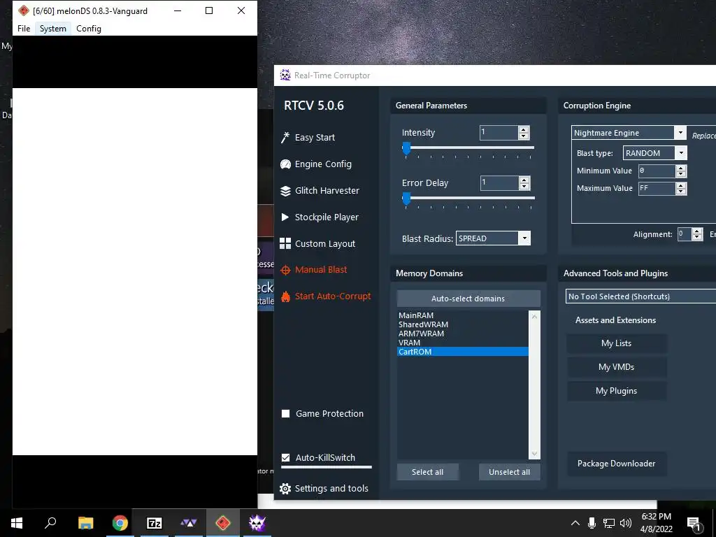The image size is (716, 537).
Task: Open 7-Zip from the taskbar
Action: pos(155,523)
